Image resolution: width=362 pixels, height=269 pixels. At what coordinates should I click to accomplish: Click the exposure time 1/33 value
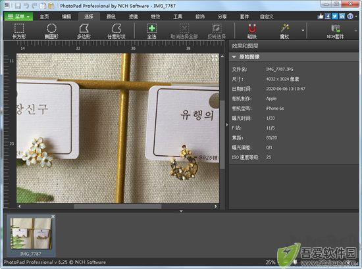coord(271,118)
